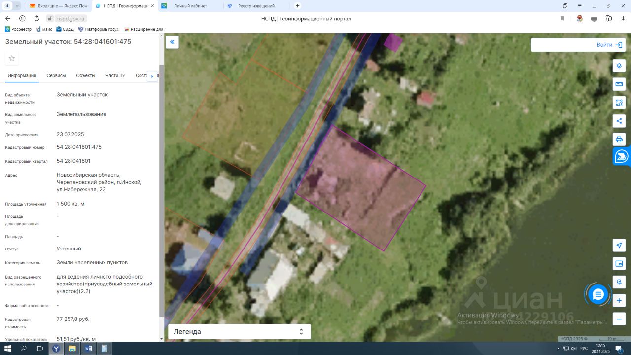Open the Платформа госуд. bookmark
Viewport: 631px width, 355px height.
pyautogui.click(x=99, y=29)
